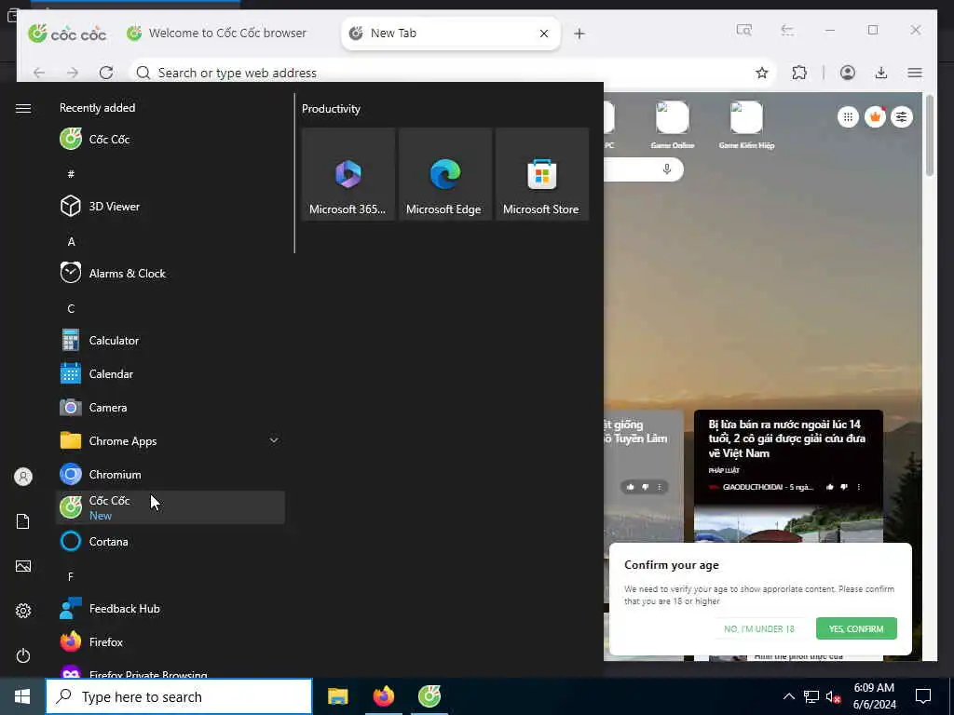Open Pictures from Start sidebar
Viewport: 954px width, 715px height.
coord(23,566)
